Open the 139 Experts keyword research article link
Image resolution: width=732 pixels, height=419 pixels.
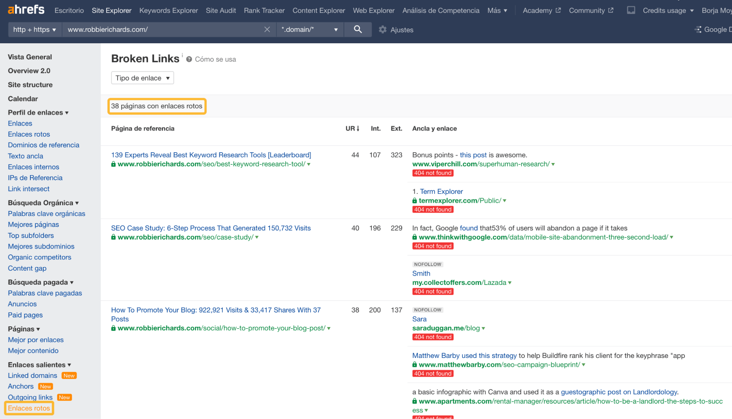click(x=211, y=155)
